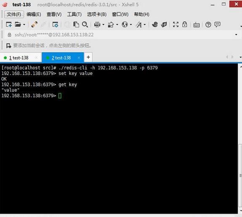
Task: Expand toolbar overflow arrow at right
Action: [241, 26]
